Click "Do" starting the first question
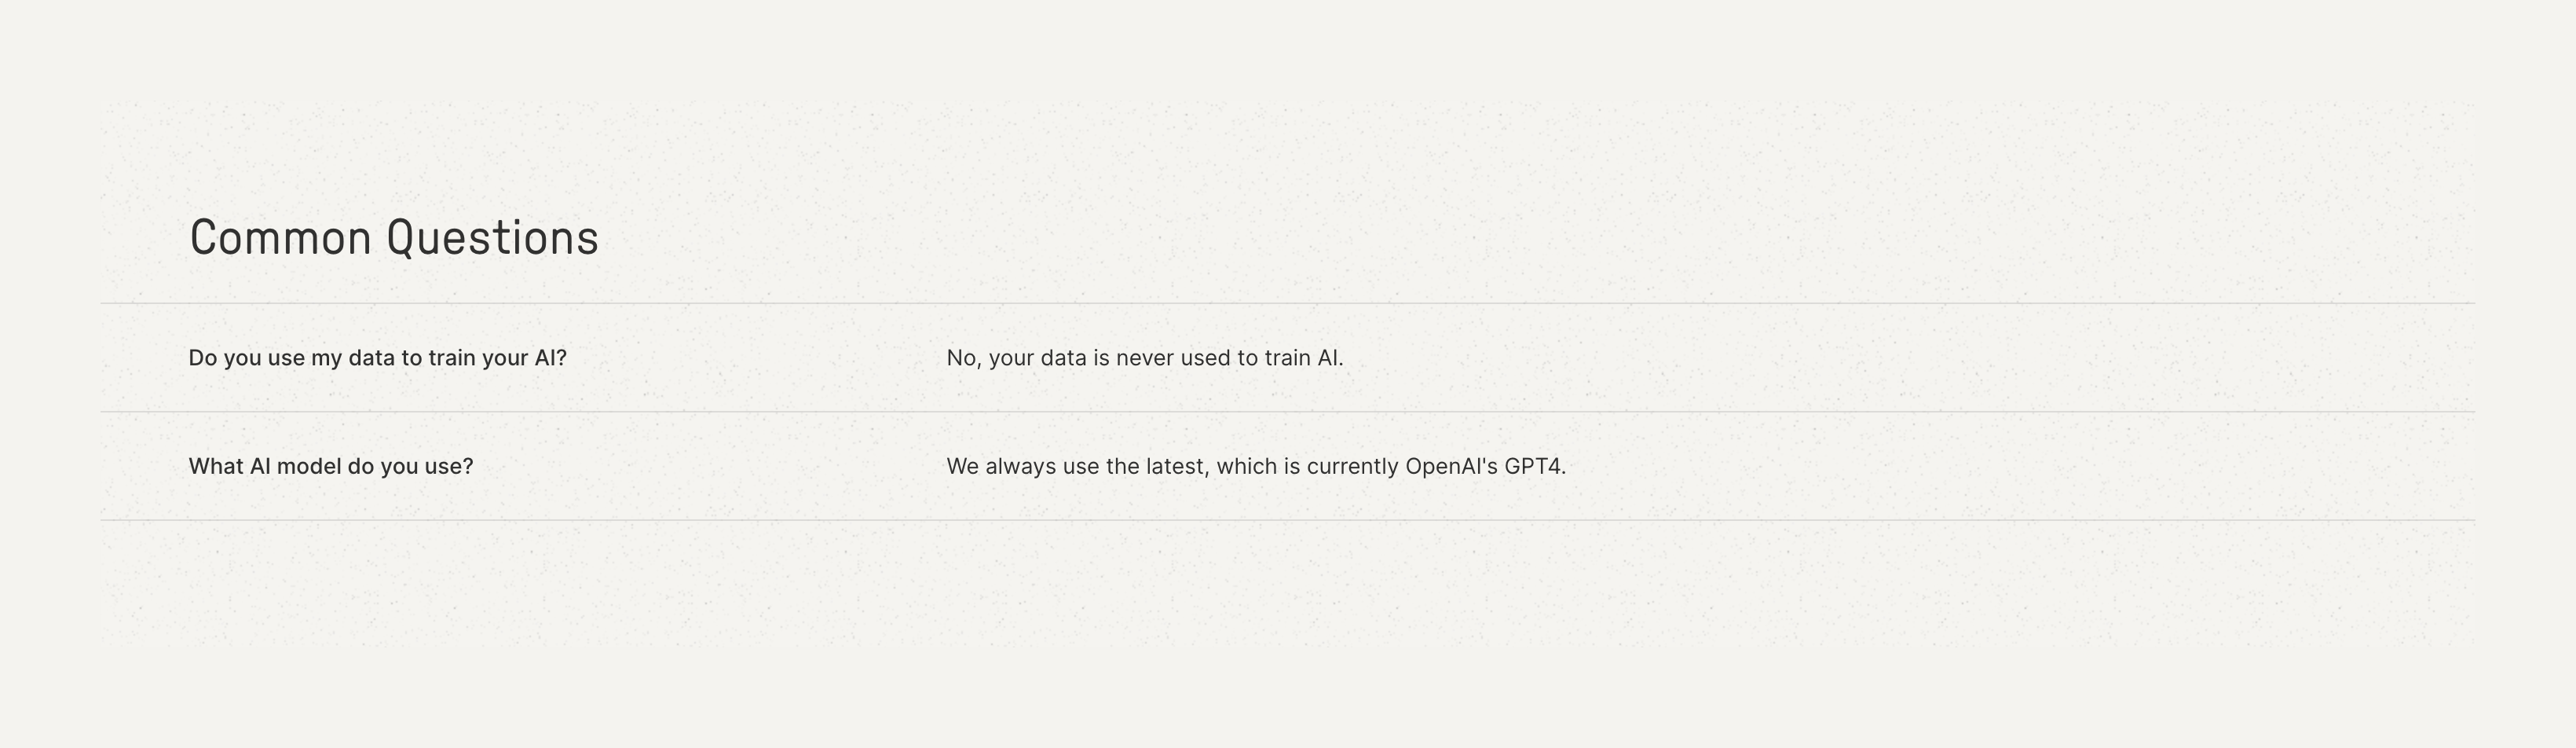 [x=202, y=358]
